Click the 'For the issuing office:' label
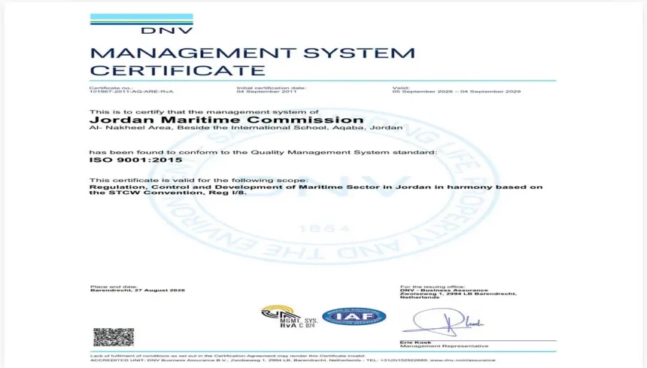 click(433, 287)
